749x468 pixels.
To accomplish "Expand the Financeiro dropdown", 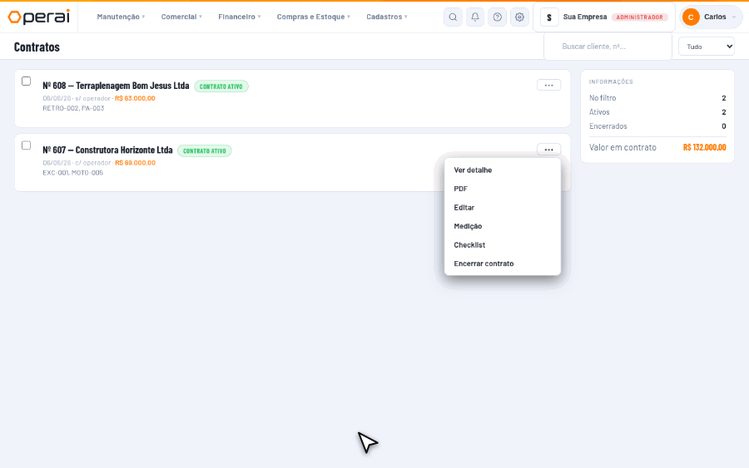I will pos(240,17).
